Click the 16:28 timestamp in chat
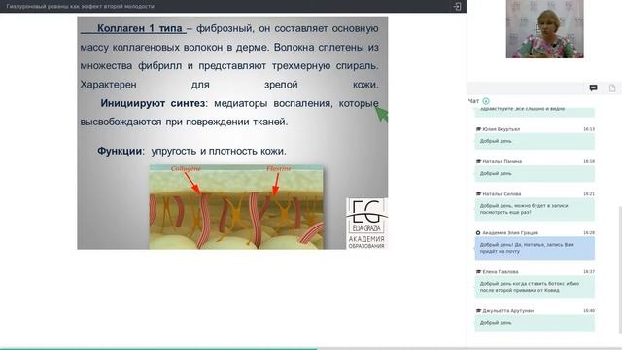622x350 pixels. (x=589, y=233)
